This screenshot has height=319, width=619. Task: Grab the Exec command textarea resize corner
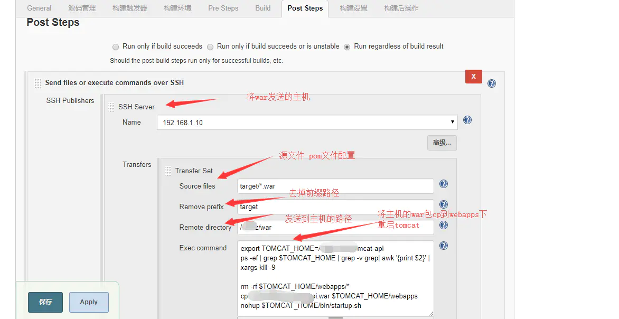[x=430, y=313]
